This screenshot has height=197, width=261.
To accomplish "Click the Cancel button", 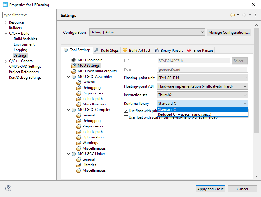I will (x=242, y=189).
